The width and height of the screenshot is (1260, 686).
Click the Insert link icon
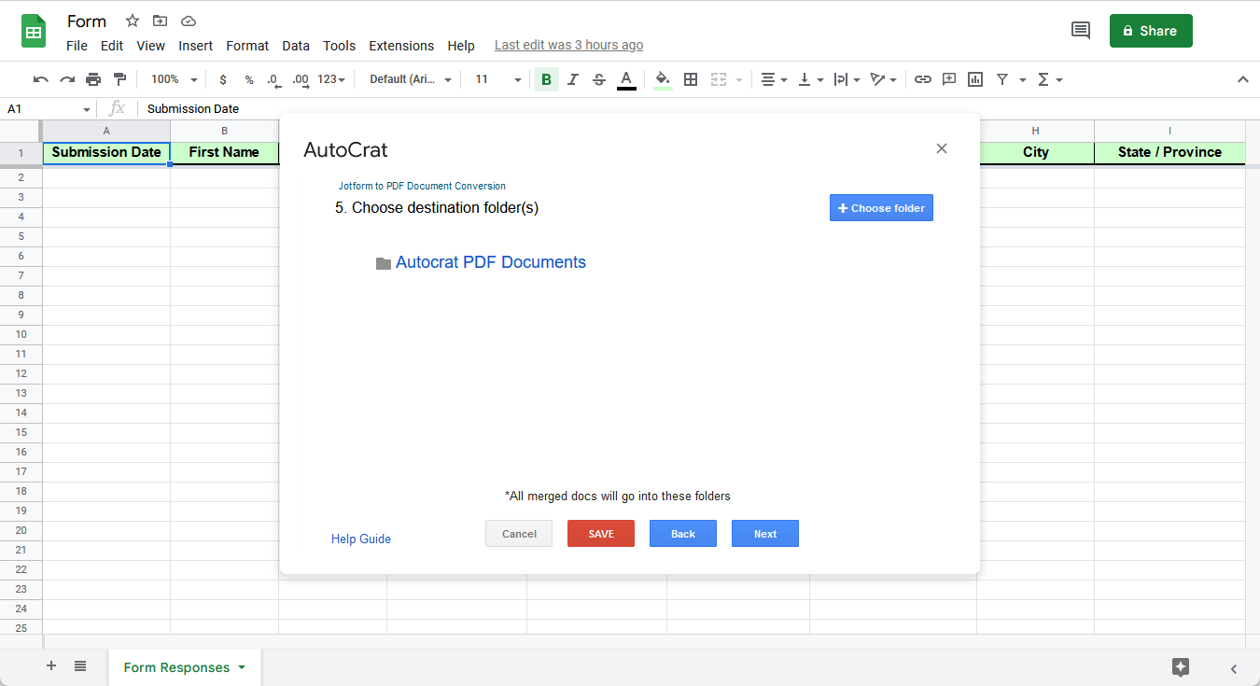tap(922, 79)
